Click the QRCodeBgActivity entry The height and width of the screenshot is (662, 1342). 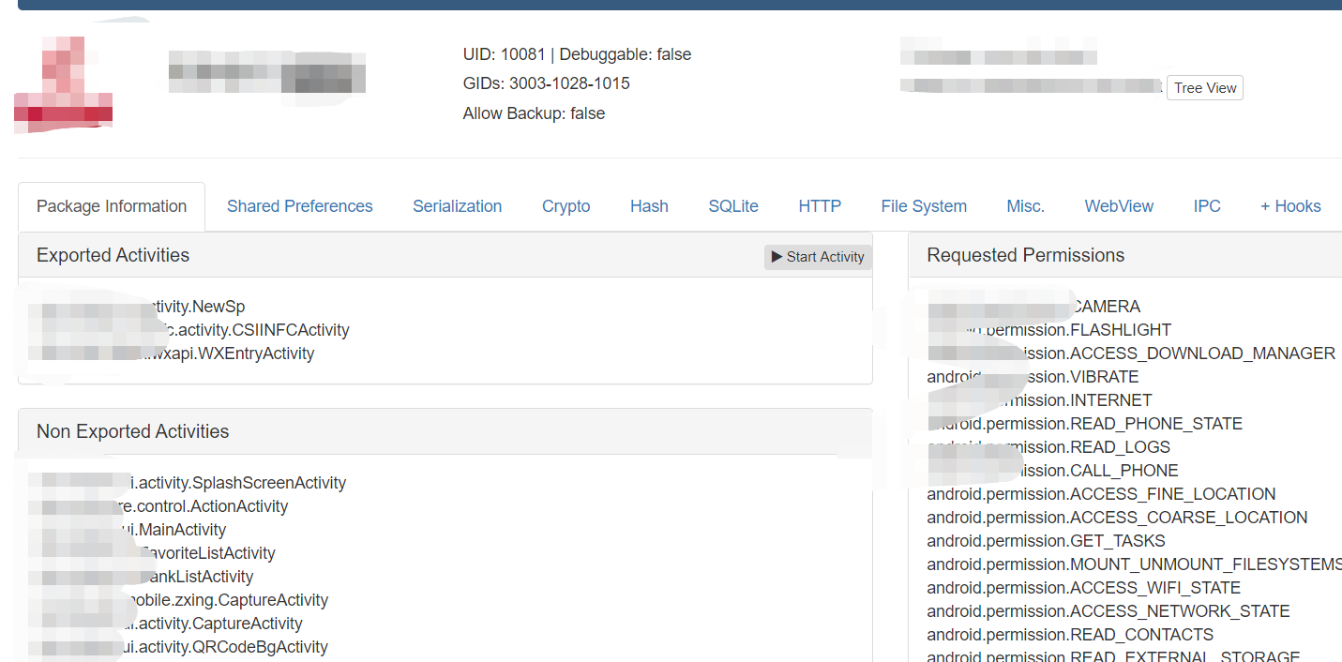pyautogui.click(x=178, y=647)
